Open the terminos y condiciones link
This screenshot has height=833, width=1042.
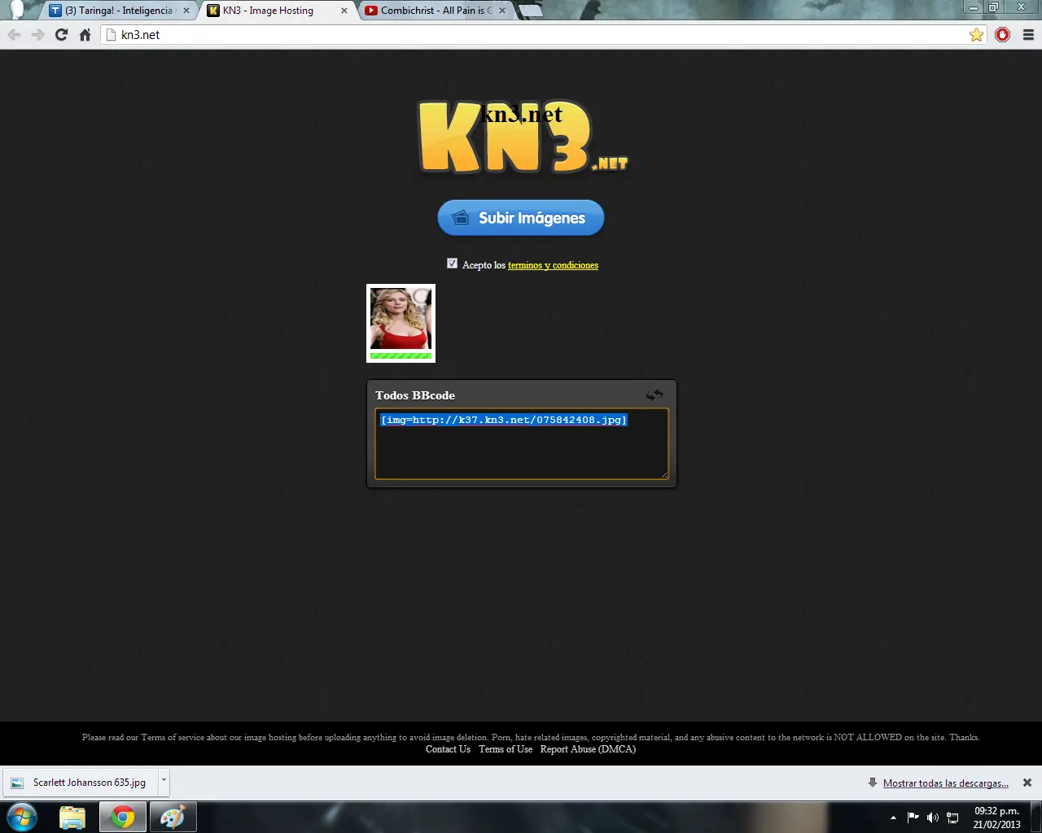pyautogui.click(x=553, y=265)
